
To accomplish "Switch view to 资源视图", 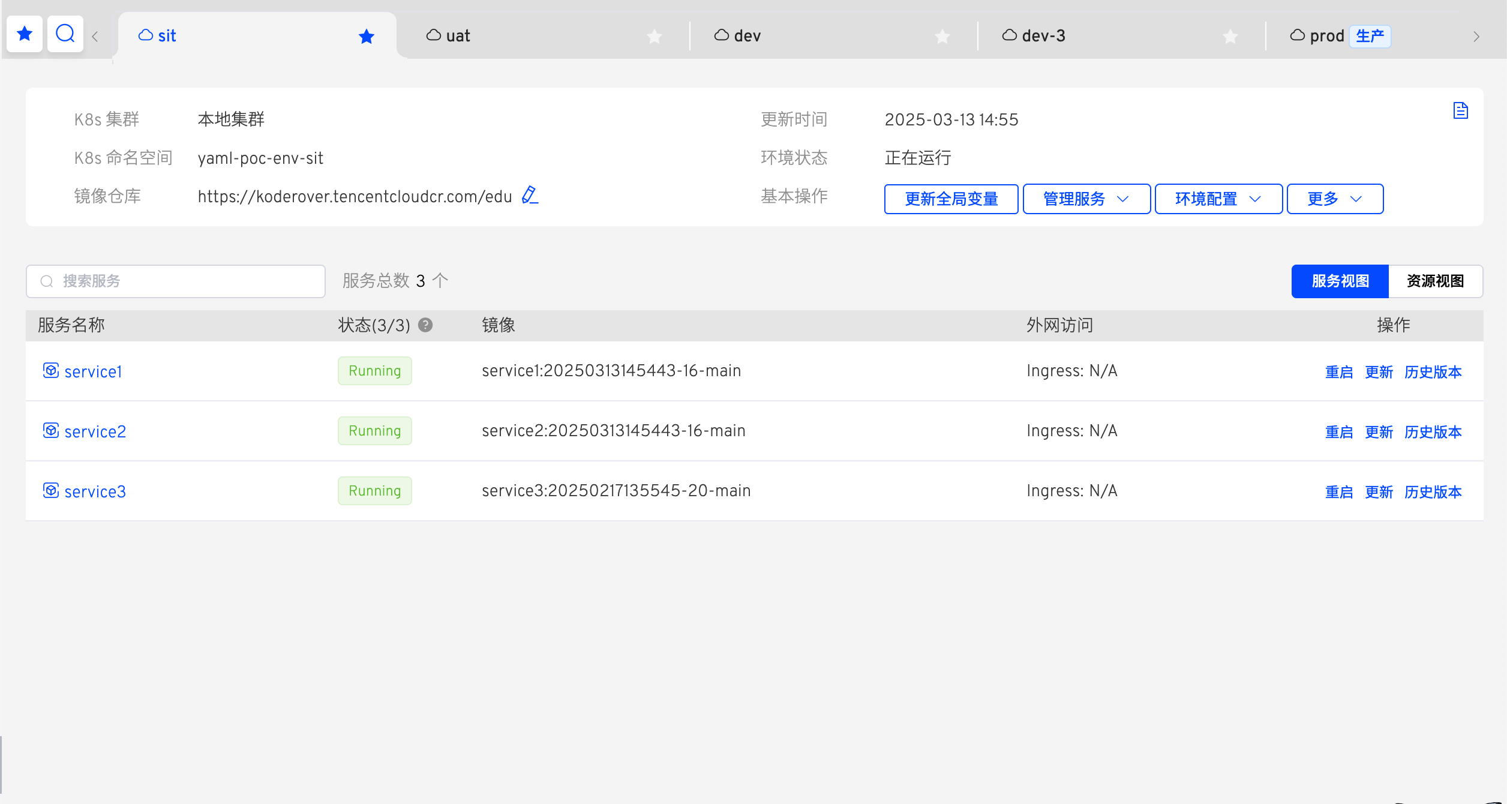I will click(1435, 281).
